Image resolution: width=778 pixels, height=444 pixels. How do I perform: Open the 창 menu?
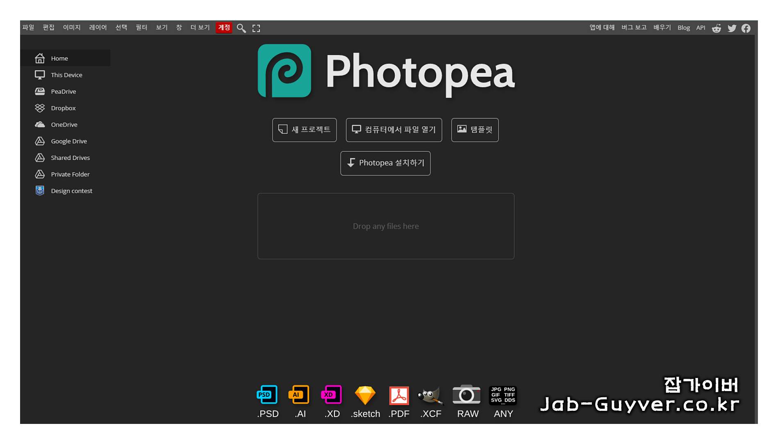coord(179,27)
